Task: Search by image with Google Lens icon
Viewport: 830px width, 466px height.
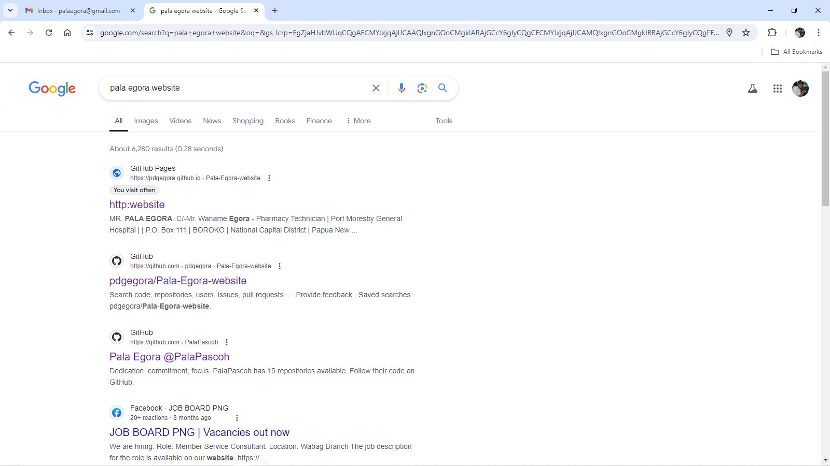Action: (x=422, y=88)
